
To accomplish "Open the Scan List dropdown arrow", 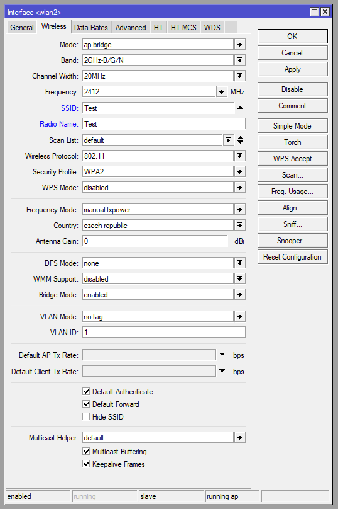I will [x=228, y=140].
